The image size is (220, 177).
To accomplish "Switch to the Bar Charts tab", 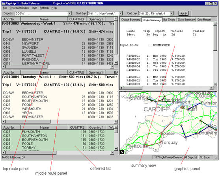I will click(x=169, y=20).
